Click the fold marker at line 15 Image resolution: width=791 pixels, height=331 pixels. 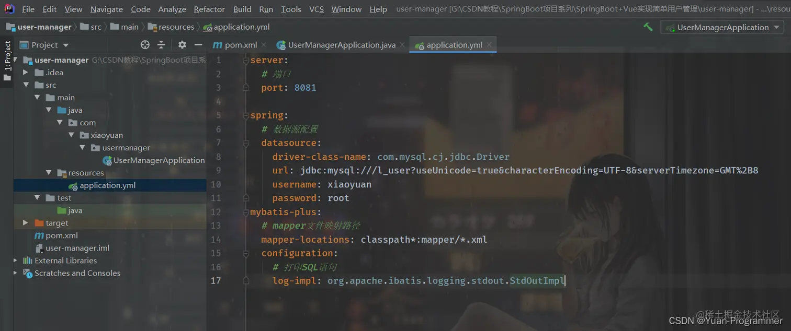point(246,253)
